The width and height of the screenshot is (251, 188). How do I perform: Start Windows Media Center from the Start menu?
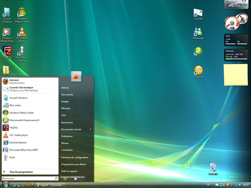[30, 113]
